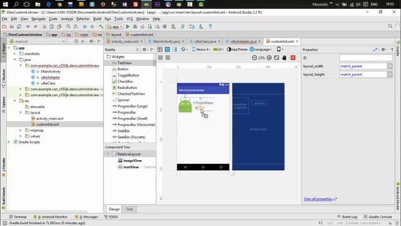Open the layout_height value dropdown arrow
401x226 pixels.
click(x=390, y=74)
